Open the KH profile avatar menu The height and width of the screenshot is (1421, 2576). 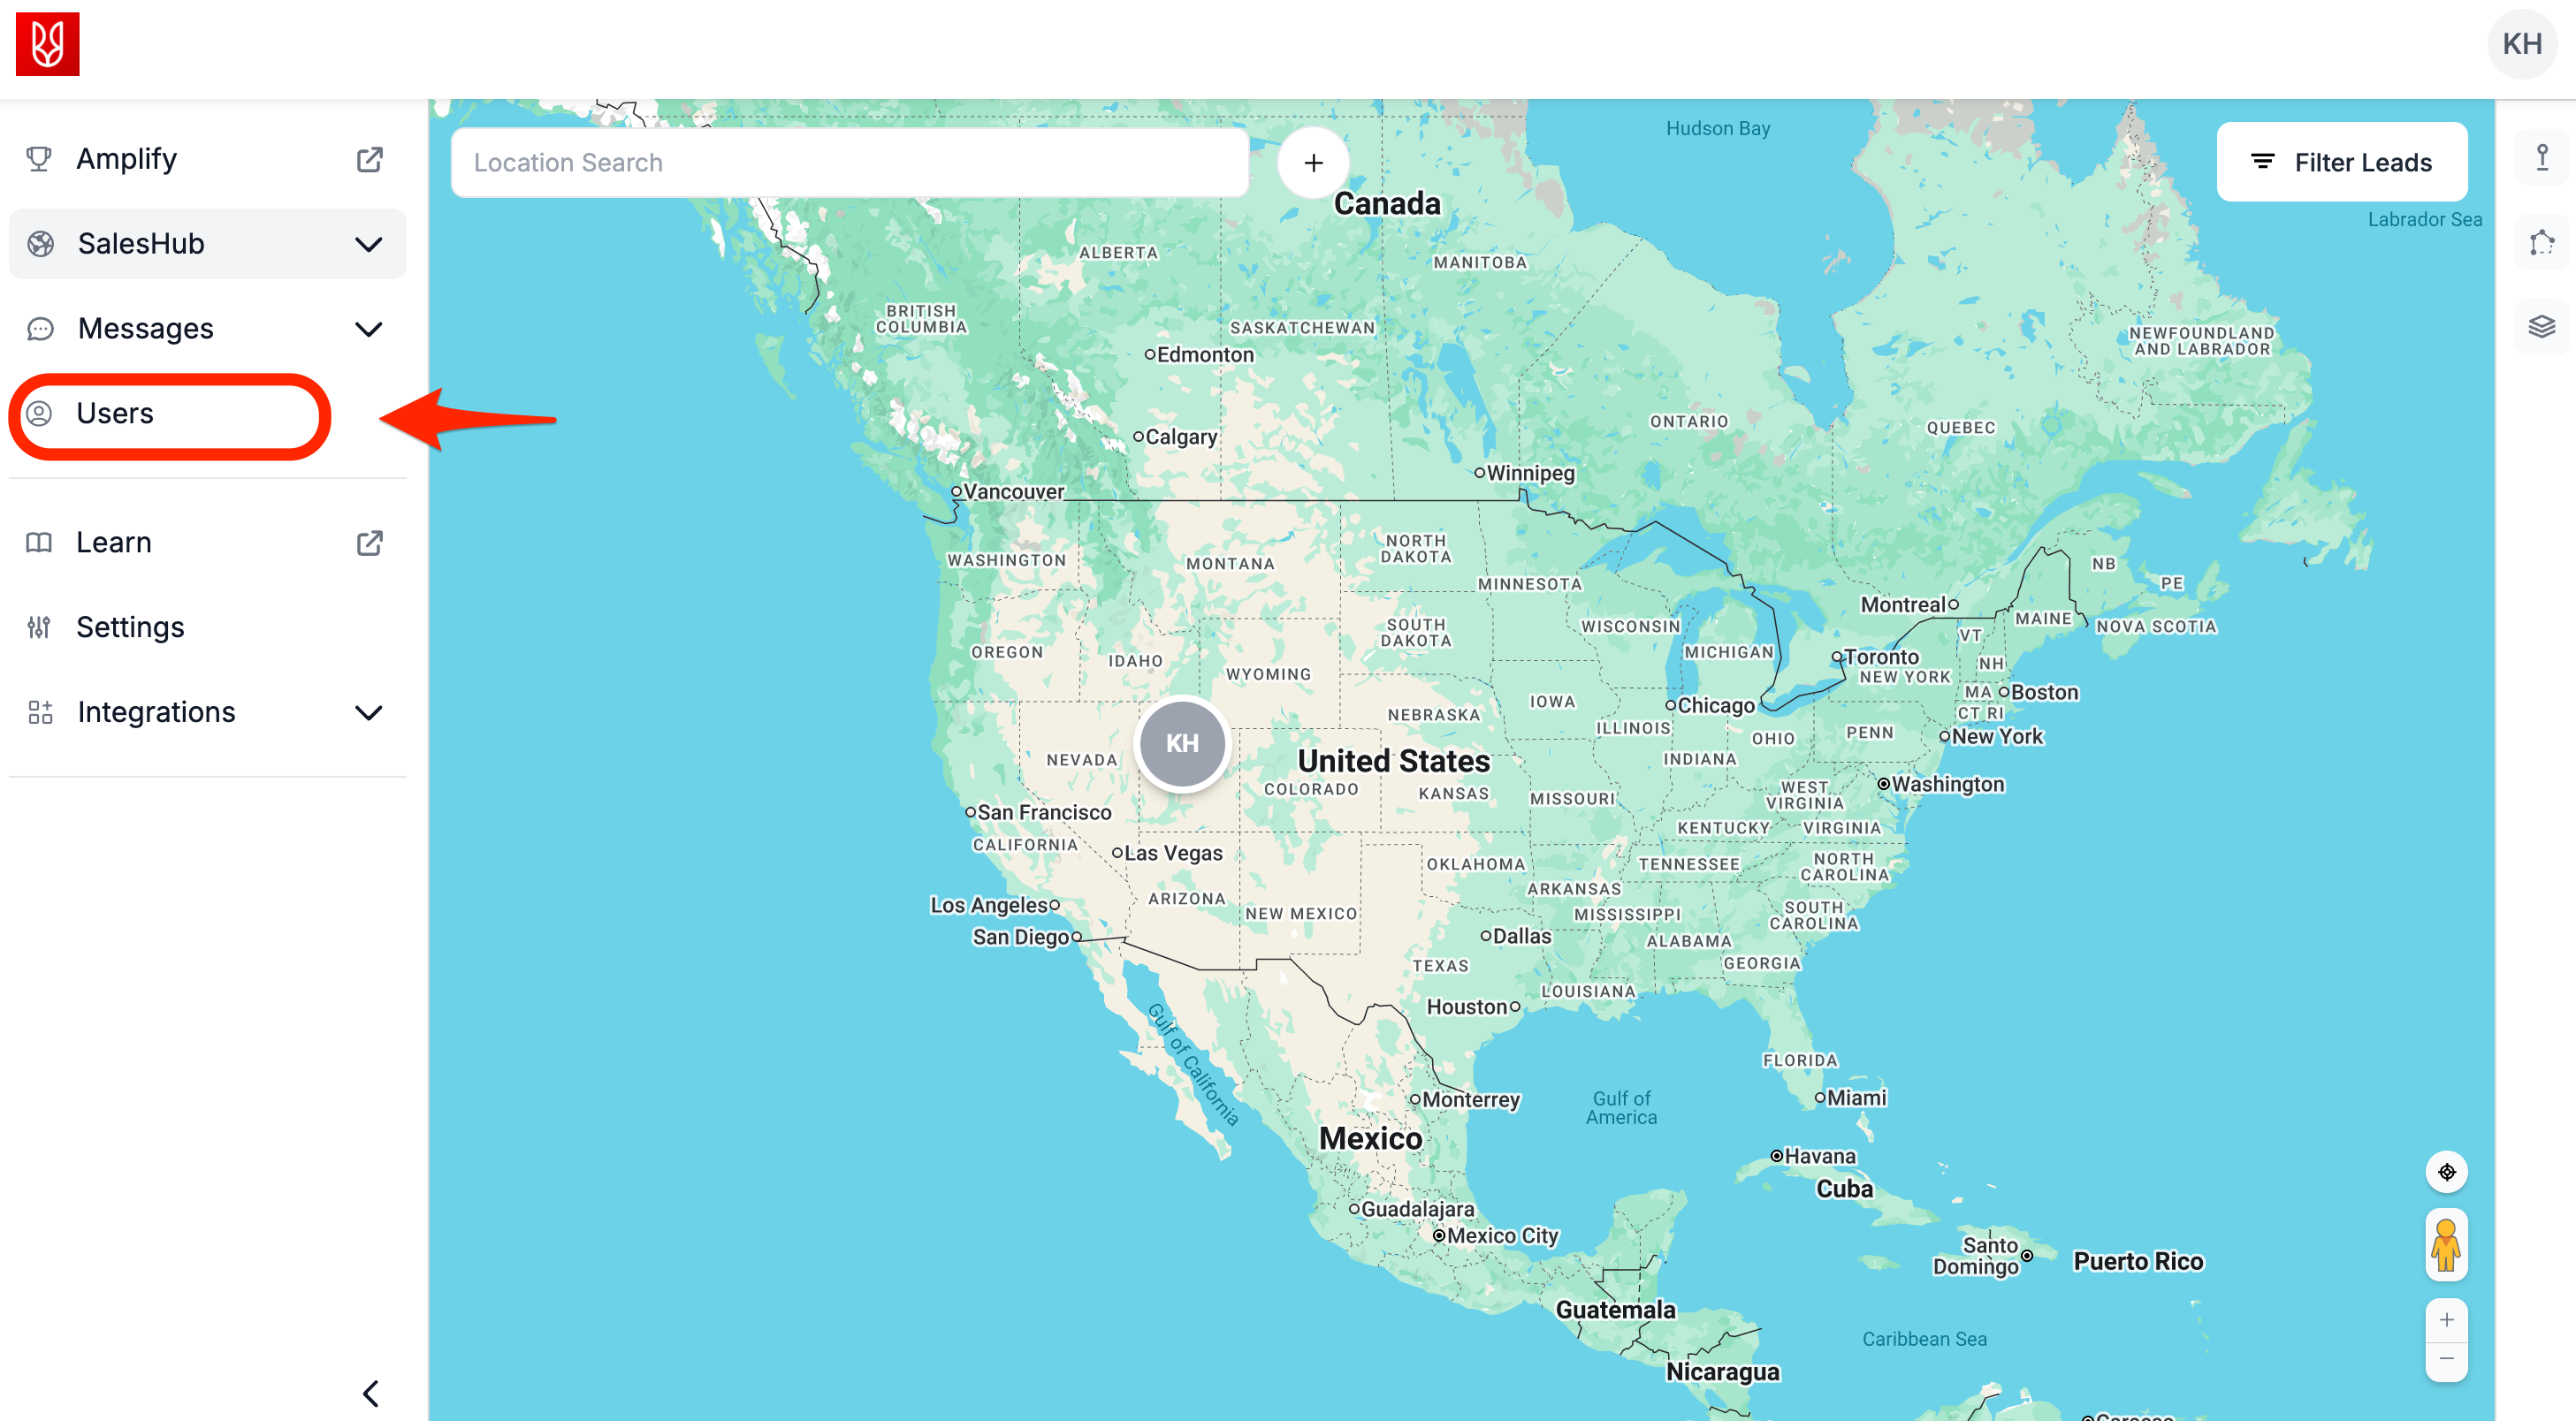(2521, 44)
